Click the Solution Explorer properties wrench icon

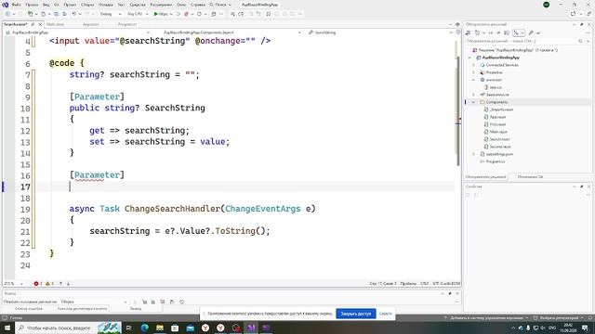coord(531,33)
